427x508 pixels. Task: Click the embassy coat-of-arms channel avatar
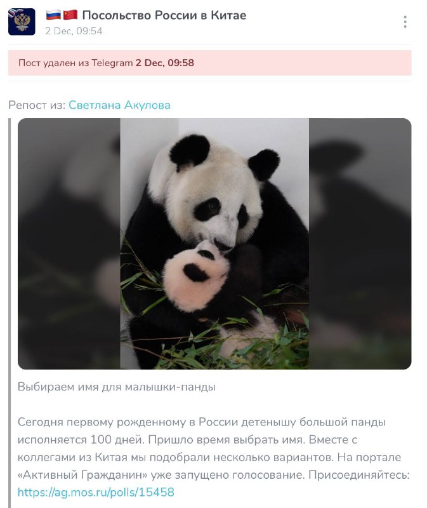click(22, 22)
